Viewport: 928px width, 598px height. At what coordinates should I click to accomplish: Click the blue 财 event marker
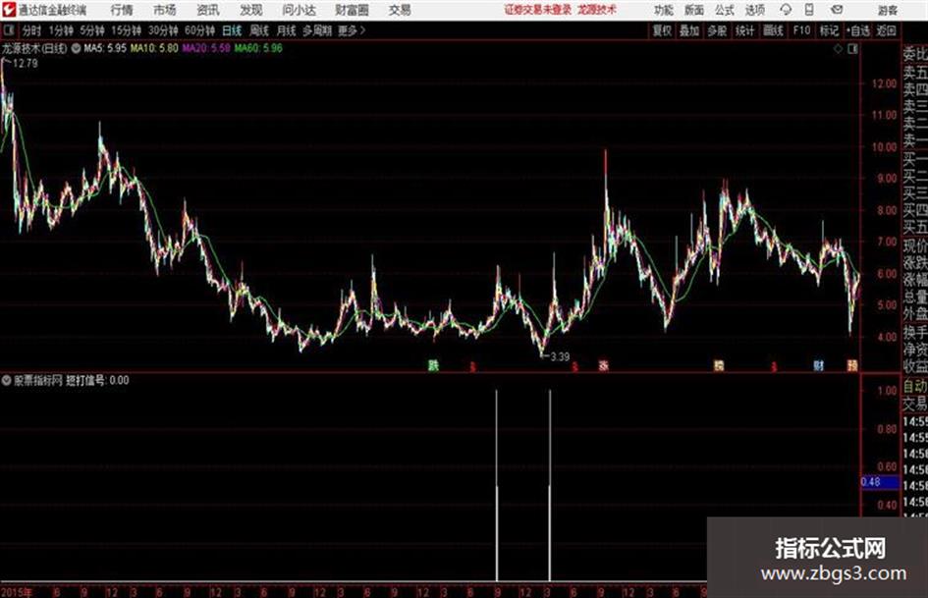click(819, 366)
